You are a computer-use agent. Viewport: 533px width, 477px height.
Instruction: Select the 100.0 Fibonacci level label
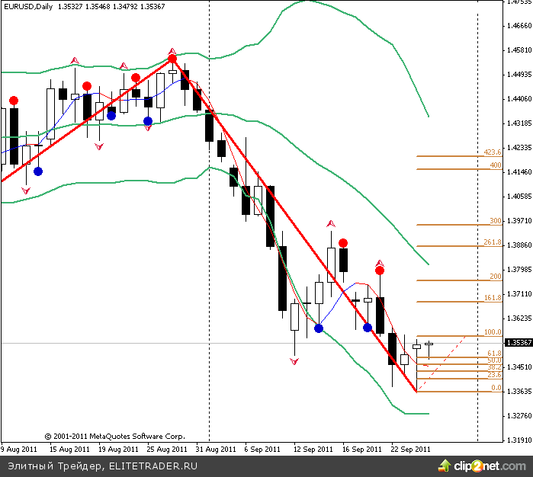pos(493,332)
